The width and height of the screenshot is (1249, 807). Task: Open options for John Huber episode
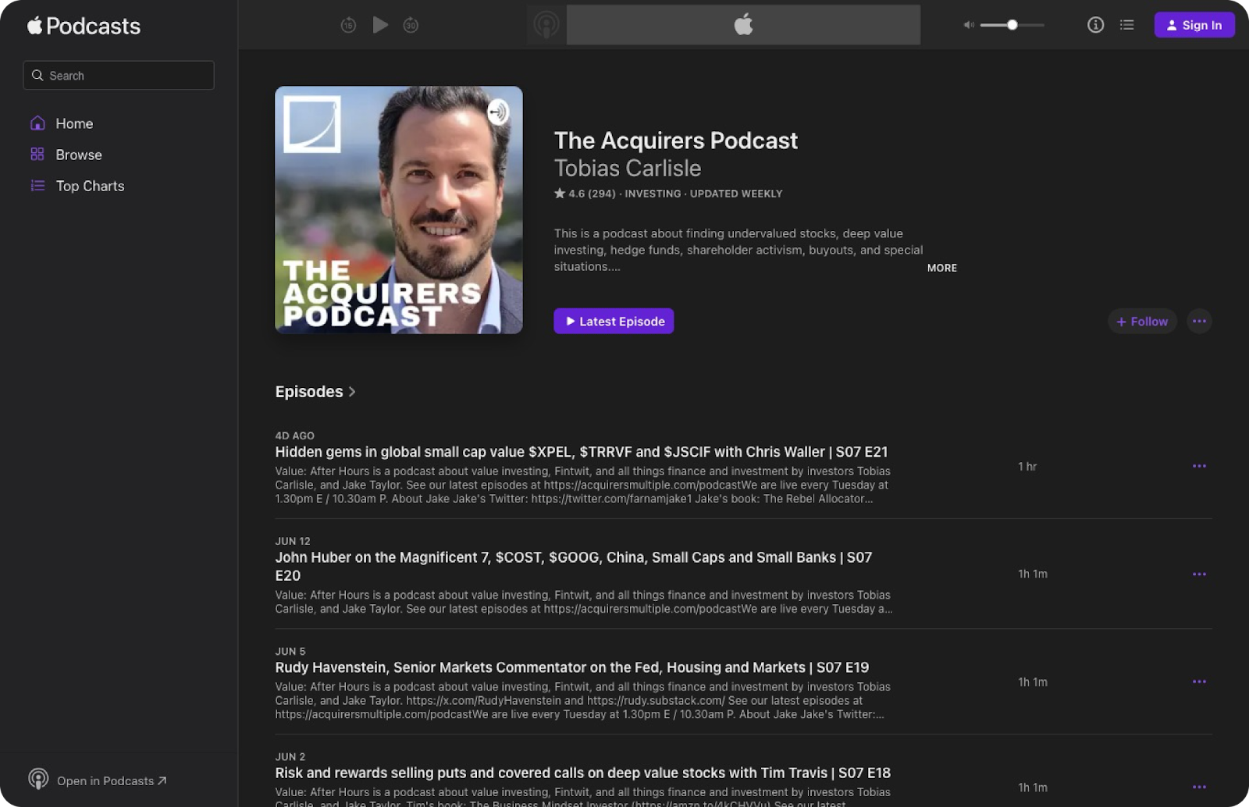coord(1199,574)
